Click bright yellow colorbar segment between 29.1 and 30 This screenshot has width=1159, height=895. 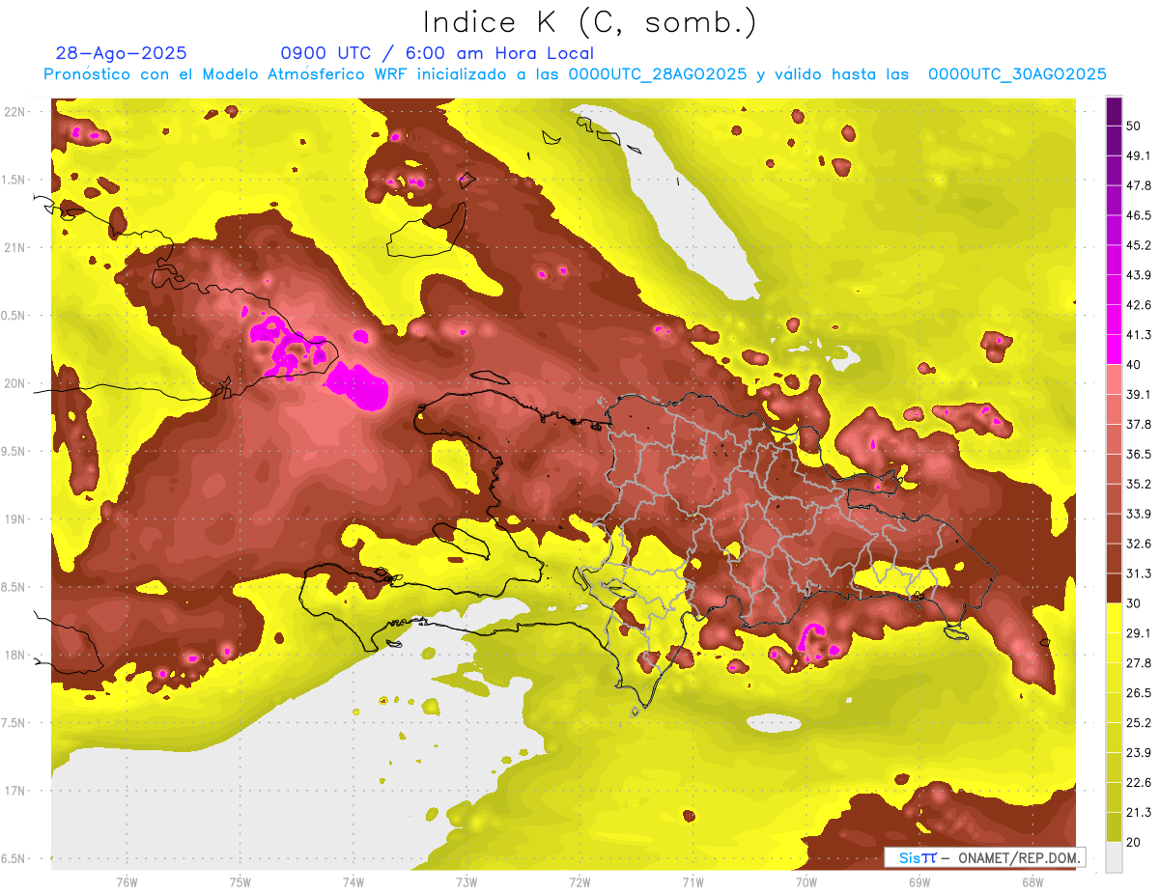tap(1114, 619)
